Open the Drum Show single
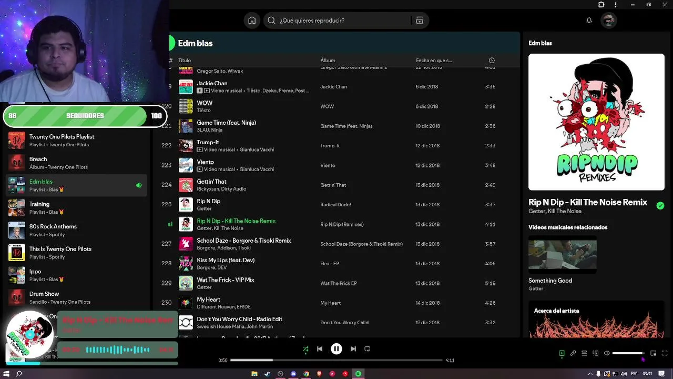The image size is (673, 379). [76, 298]
